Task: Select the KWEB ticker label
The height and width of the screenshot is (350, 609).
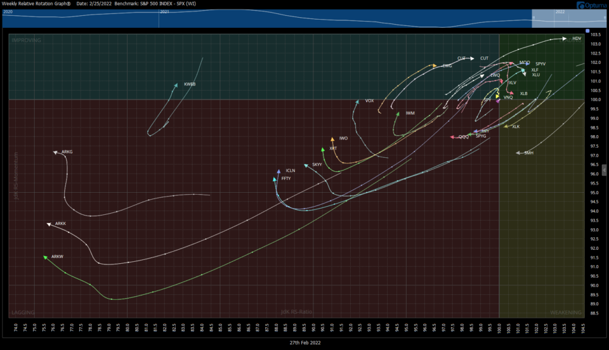Action: point(190,84)
